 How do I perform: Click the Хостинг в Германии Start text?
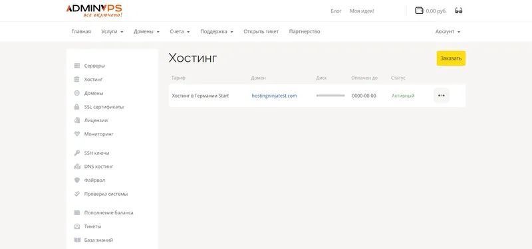200,96
